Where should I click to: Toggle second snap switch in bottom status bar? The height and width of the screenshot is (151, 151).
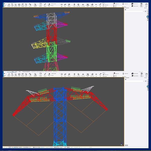pos(11,147)
